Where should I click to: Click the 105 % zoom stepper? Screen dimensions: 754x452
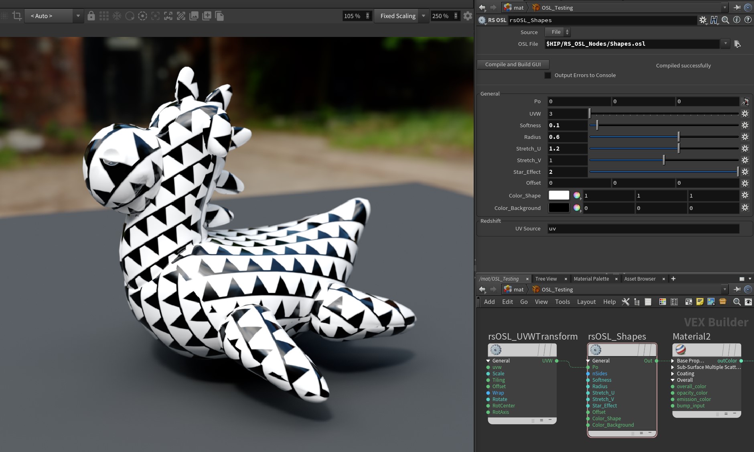pos(368,16)
